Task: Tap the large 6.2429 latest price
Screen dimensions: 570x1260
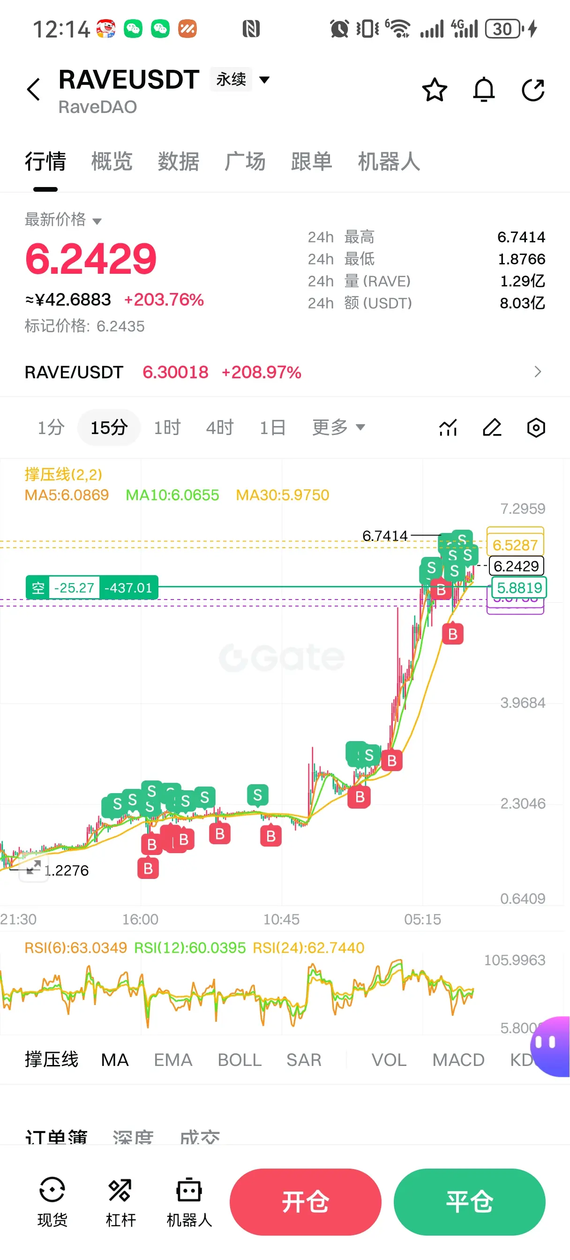Action: [90, 258]
